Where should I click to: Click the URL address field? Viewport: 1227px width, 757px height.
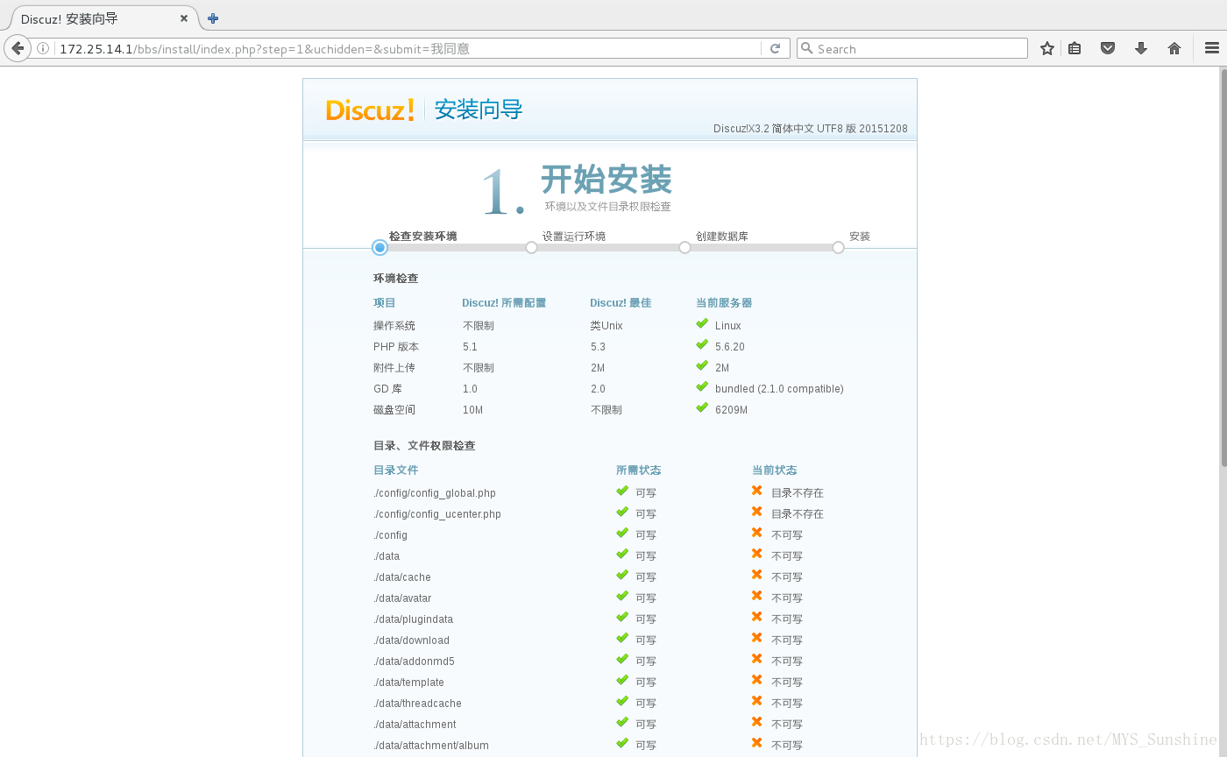click(408, 49)
